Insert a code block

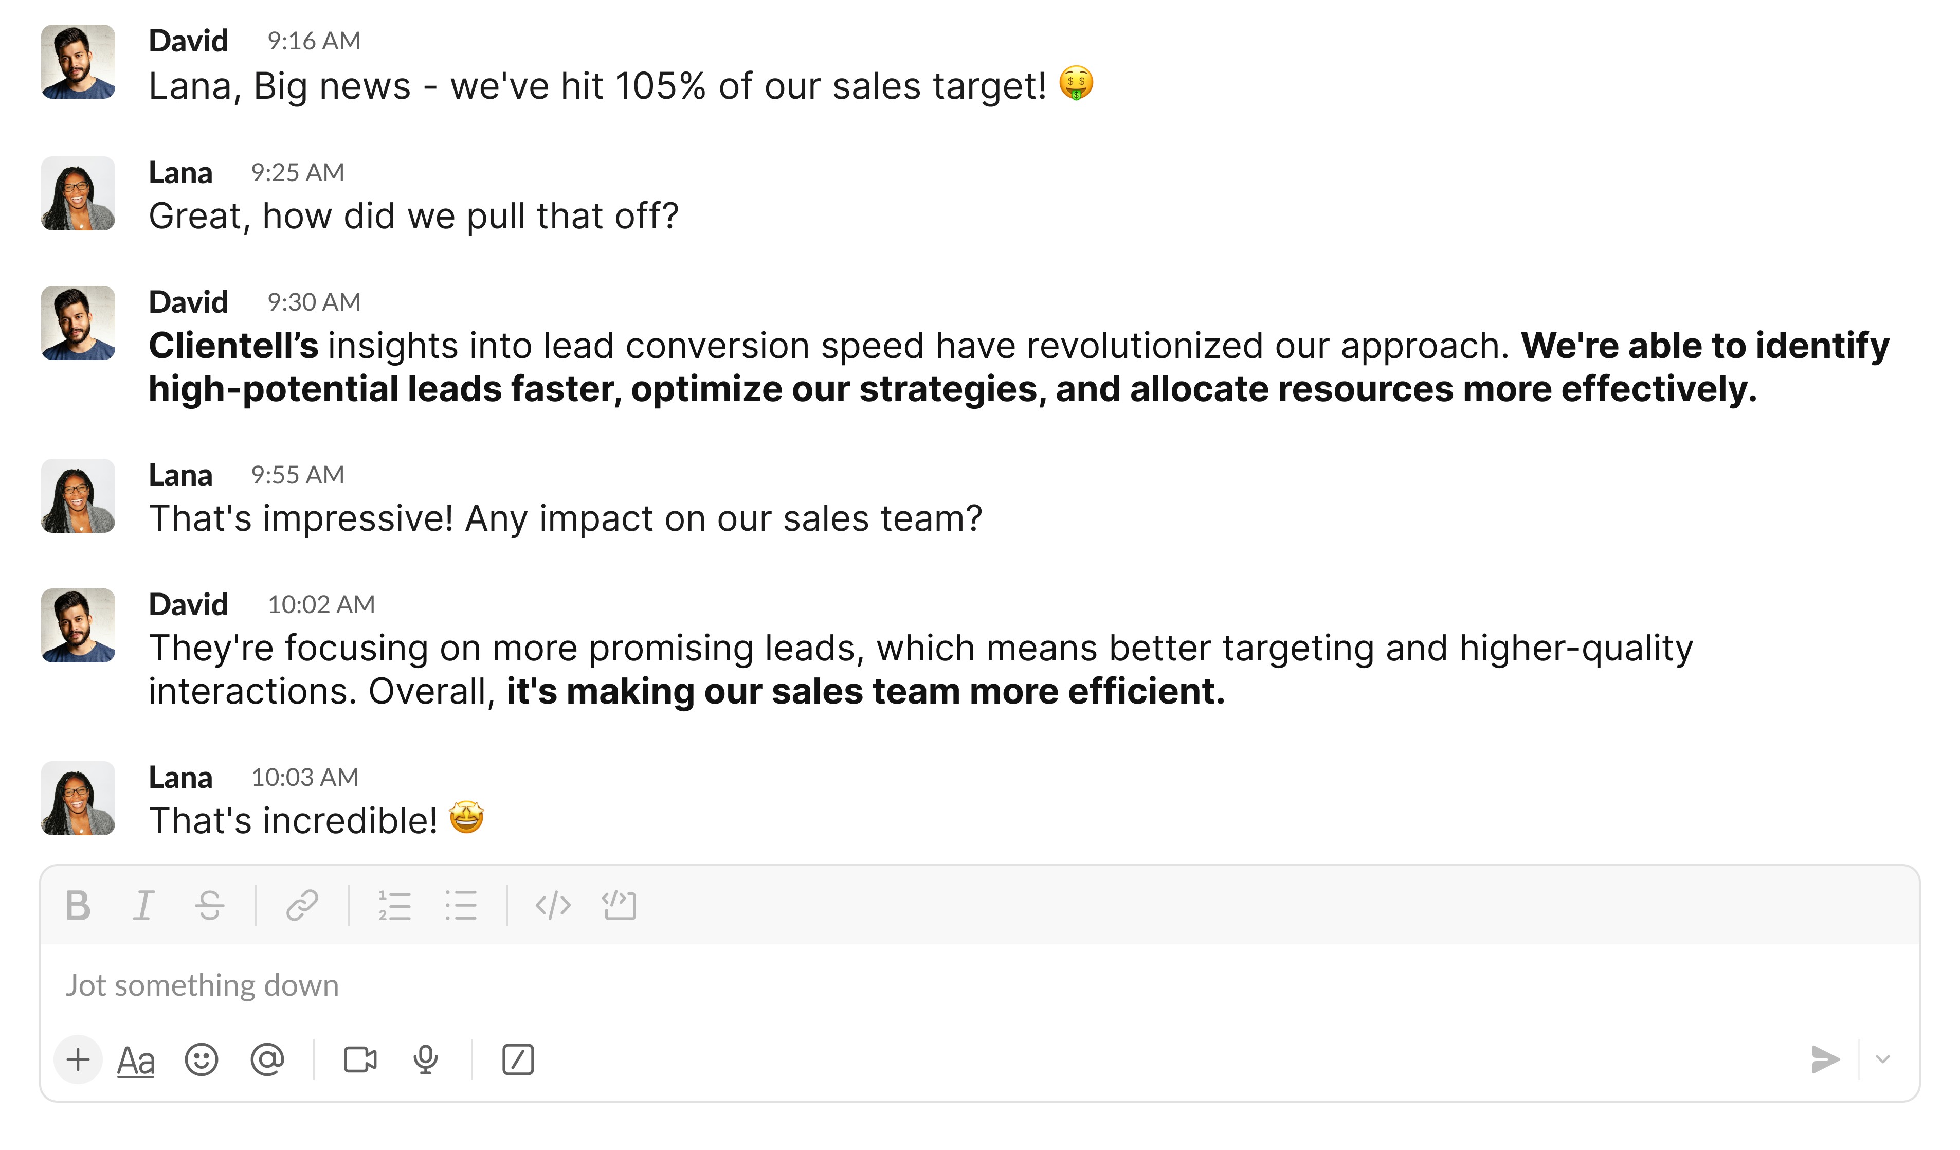click(x=619, y=906)
